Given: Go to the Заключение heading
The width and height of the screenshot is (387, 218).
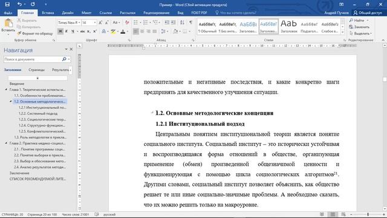Looking at the screenshot, I should coord(19,173).
